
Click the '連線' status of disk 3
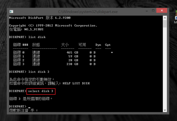click(36, 64)
